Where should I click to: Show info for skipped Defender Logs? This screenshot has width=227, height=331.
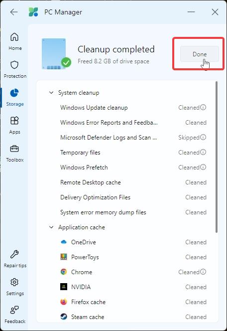(203, 137)
